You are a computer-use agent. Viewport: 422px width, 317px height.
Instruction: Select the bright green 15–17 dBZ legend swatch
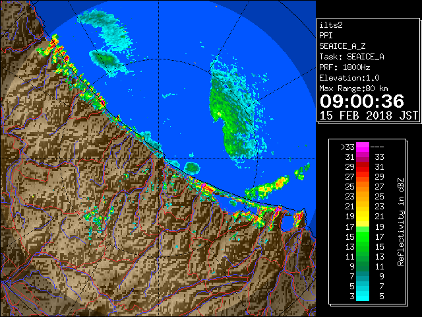pyautogui.click(x=363, y=236)
